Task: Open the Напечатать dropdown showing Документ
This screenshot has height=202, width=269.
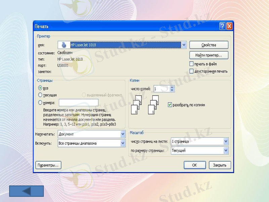Action: coord(122,134)
